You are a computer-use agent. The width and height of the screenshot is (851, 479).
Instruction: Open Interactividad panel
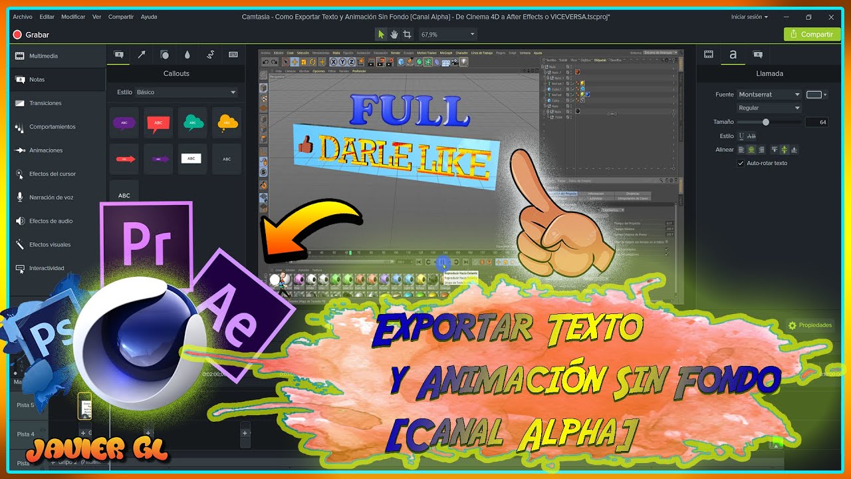pos(57,268)
